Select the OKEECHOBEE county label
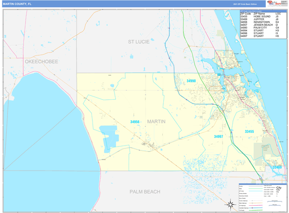 [x=41, y=62]
